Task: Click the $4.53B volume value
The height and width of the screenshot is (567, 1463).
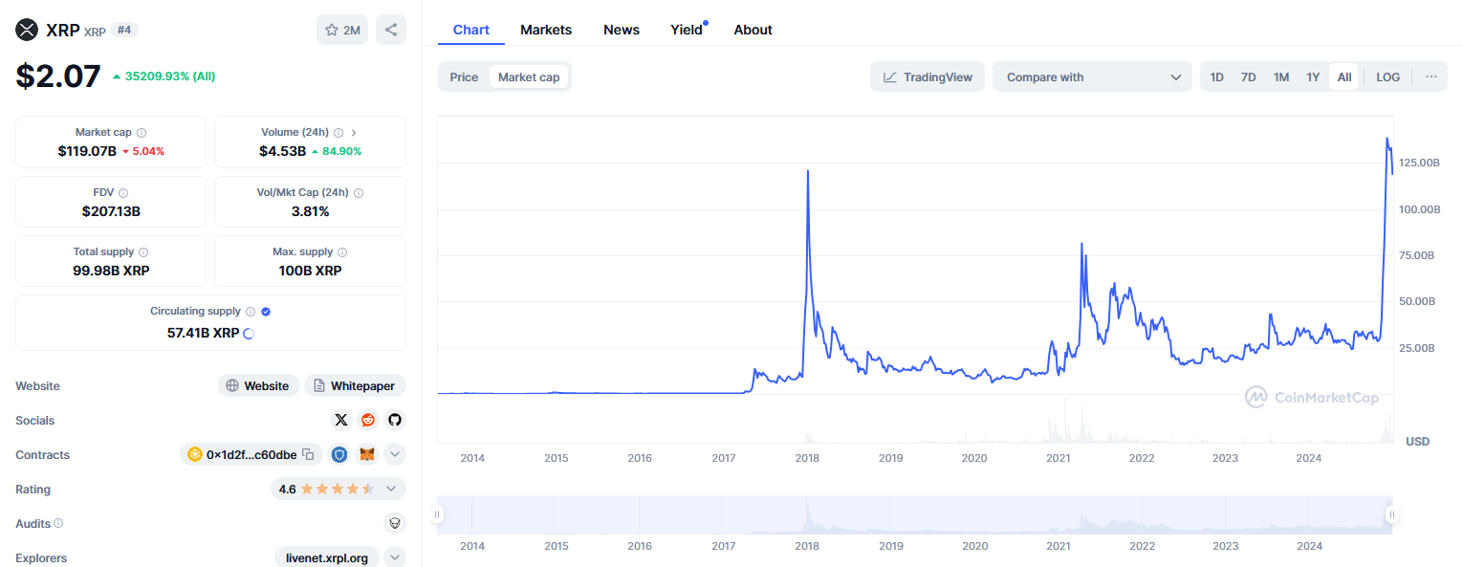Action: [282, 151]
